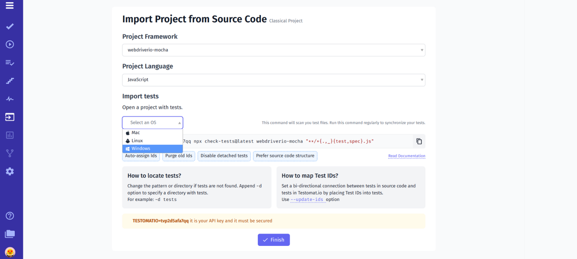Enable the Auto-assign Ids option
577x259 pixels.
tap(141, 156)
